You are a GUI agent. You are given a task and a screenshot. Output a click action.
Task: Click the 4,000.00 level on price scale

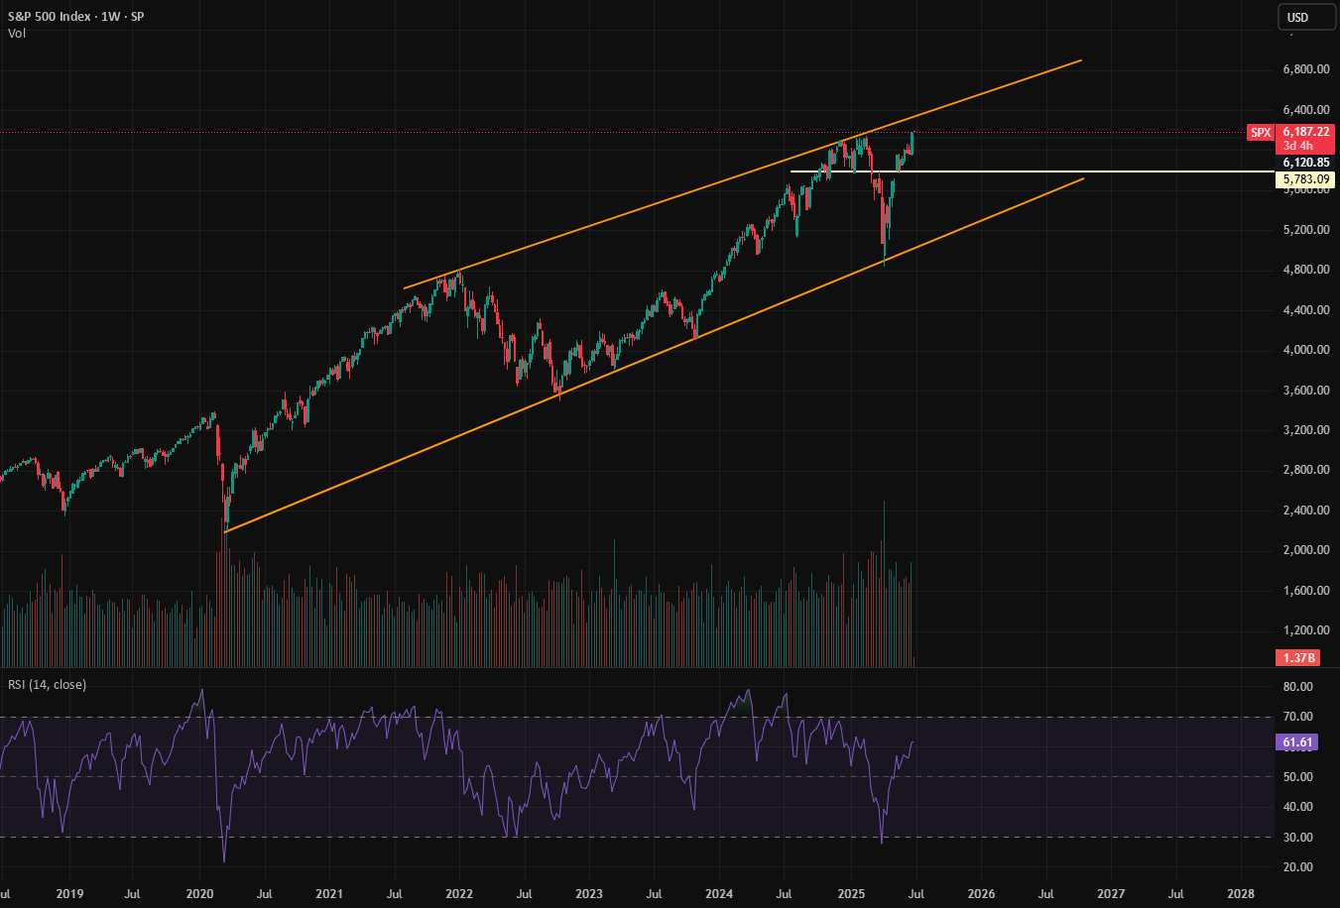(1305, 350)
